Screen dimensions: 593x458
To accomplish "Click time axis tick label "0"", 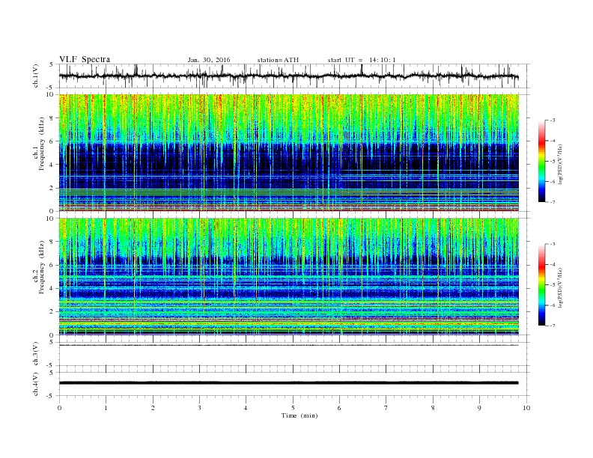I will (59, 408).
